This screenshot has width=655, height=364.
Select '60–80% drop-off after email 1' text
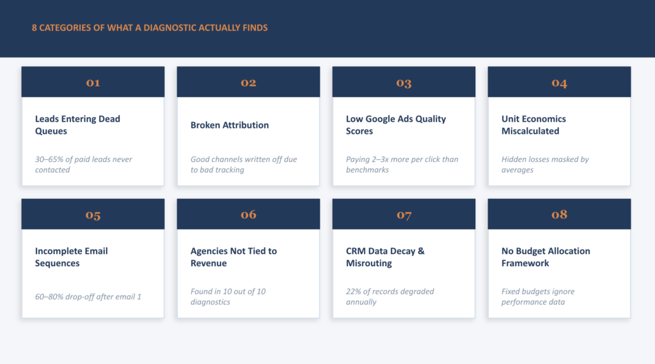88,297
